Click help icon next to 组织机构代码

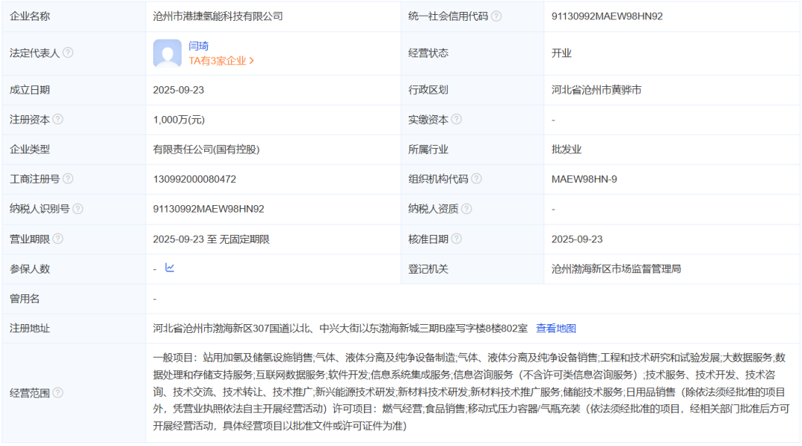point(476,179)
